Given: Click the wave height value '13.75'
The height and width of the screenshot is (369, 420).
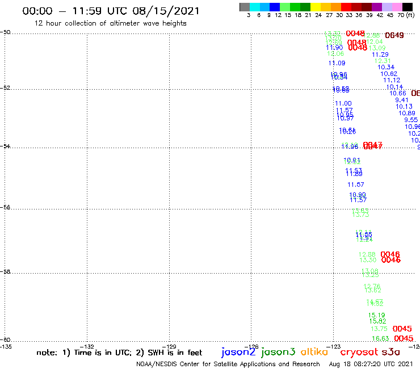Looking at the screenshot, I should (379, 329).
